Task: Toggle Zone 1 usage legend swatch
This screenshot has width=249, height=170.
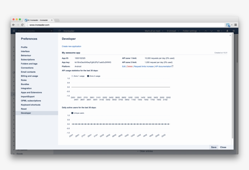Action: tap(72, 76)
